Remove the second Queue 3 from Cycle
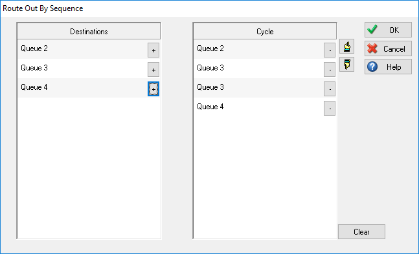 tap(330, 89)
